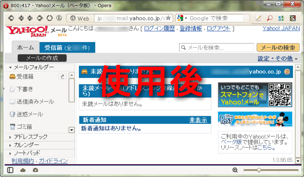
Task: Click the folder list scroll-up arrow
Action: pyautogui.click(x=72, y=75)
